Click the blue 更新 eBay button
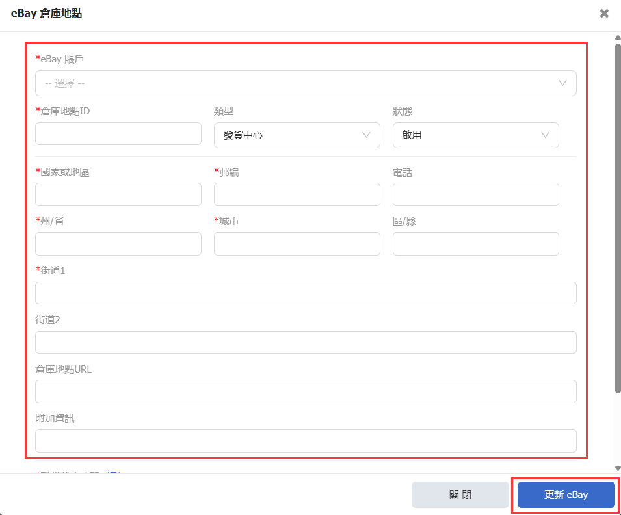 click(566, 495)
